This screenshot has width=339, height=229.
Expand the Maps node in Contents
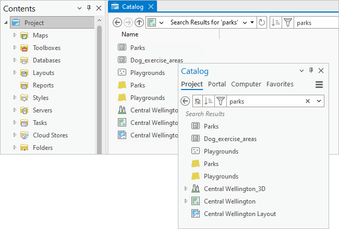(x=15, y=35)
